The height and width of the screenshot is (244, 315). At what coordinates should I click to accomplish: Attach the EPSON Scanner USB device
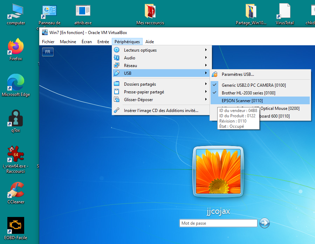tap(242, 101)
